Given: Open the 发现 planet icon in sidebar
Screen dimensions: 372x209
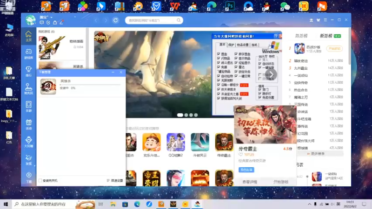Looking at the screenshot, I should click(28, 159).
